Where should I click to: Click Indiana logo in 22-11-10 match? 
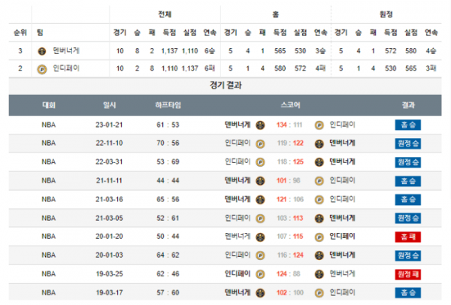click(260, 143)
